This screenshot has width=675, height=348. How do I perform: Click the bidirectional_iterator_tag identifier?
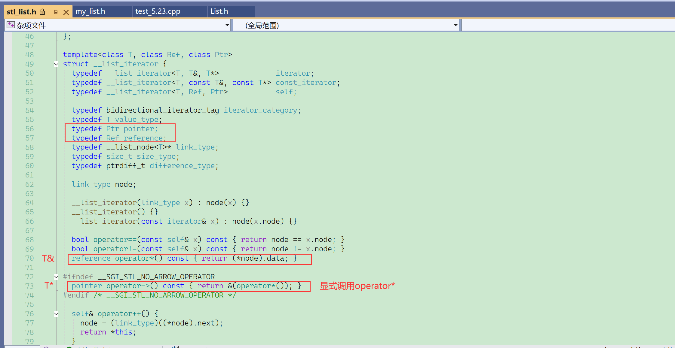click(x=162, y=110)
